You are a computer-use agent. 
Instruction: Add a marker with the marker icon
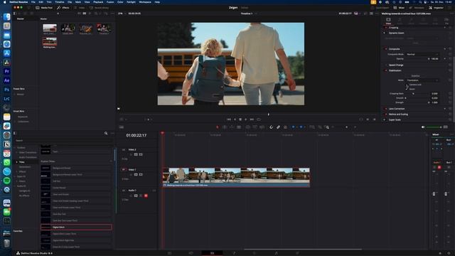[301, 127]
